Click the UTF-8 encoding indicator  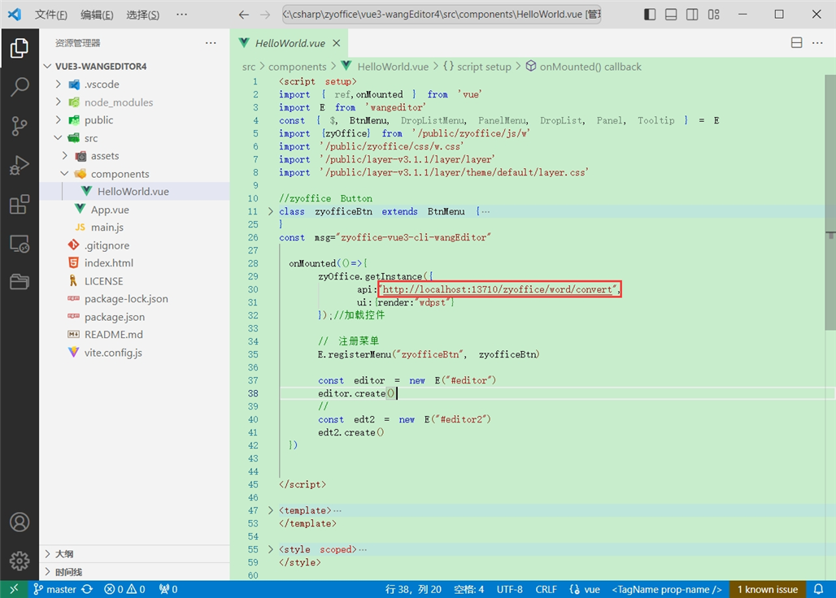pyautogui.click(x=510, y=589)
